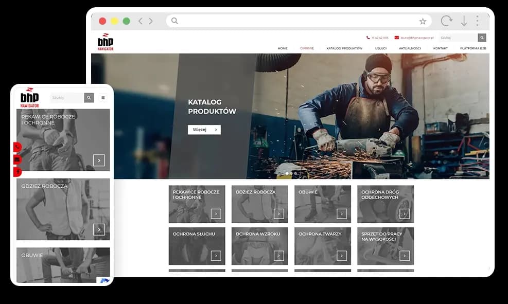The height and width of the screenshot is (304, 508).
Task: Reload the page with the browser refresh icon
Action: [446, 21]
